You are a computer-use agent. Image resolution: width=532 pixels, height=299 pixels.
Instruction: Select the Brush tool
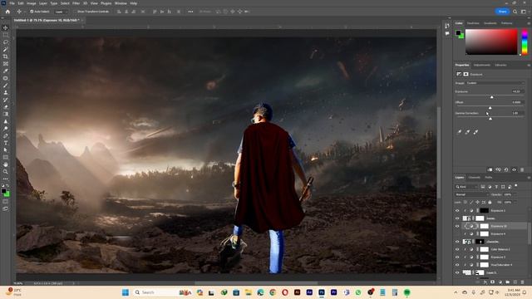pos(6,86)
